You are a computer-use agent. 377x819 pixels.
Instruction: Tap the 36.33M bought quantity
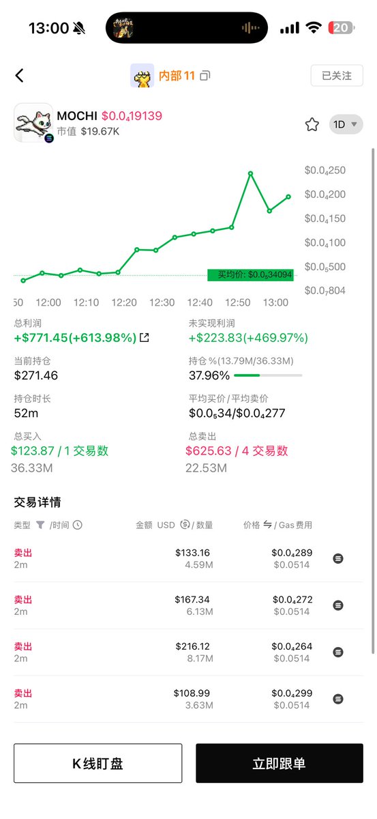32,468
